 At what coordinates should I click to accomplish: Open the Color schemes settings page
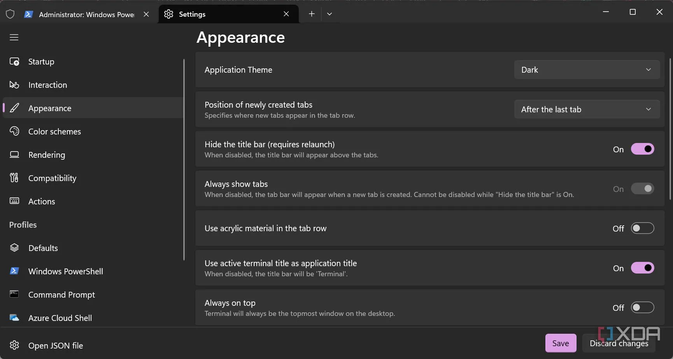click(93, 131)
